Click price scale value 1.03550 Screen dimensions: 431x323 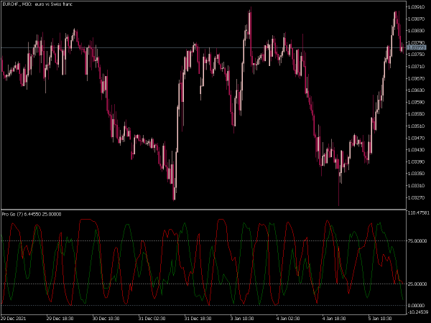(417, 114)
